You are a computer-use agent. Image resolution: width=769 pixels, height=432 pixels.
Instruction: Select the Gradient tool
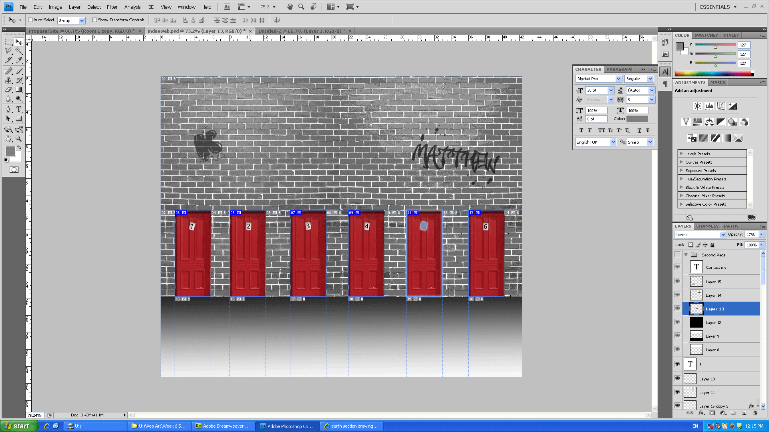(19, 90)
